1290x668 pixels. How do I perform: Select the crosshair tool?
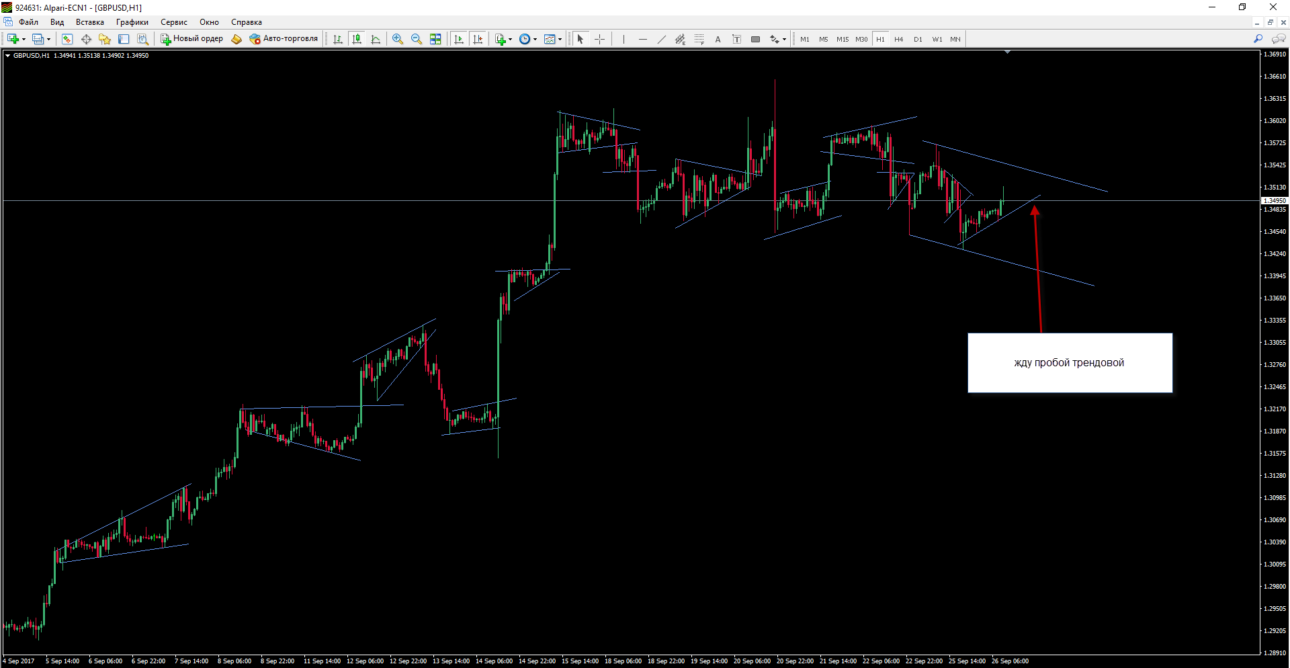[x=600, y=39]
